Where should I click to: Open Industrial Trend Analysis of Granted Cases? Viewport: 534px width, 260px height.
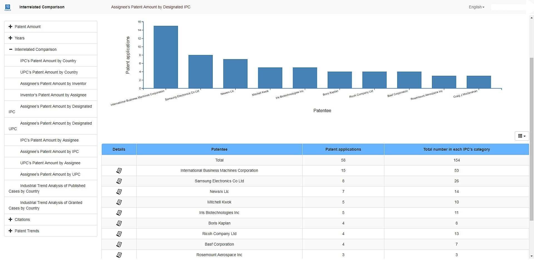click(51, 205)
